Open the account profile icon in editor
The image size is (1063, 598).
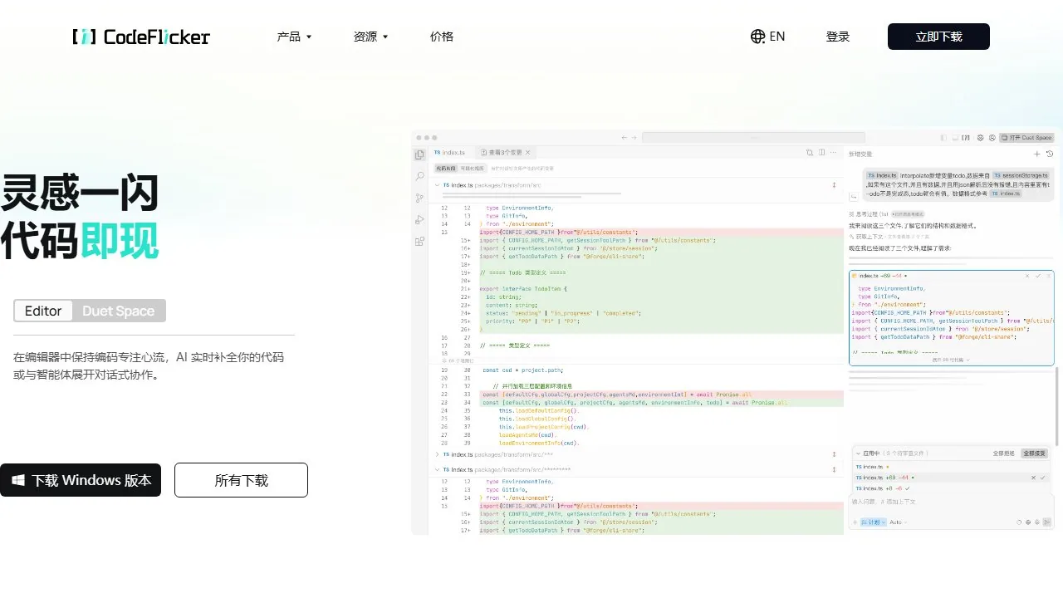coord(992,138)
